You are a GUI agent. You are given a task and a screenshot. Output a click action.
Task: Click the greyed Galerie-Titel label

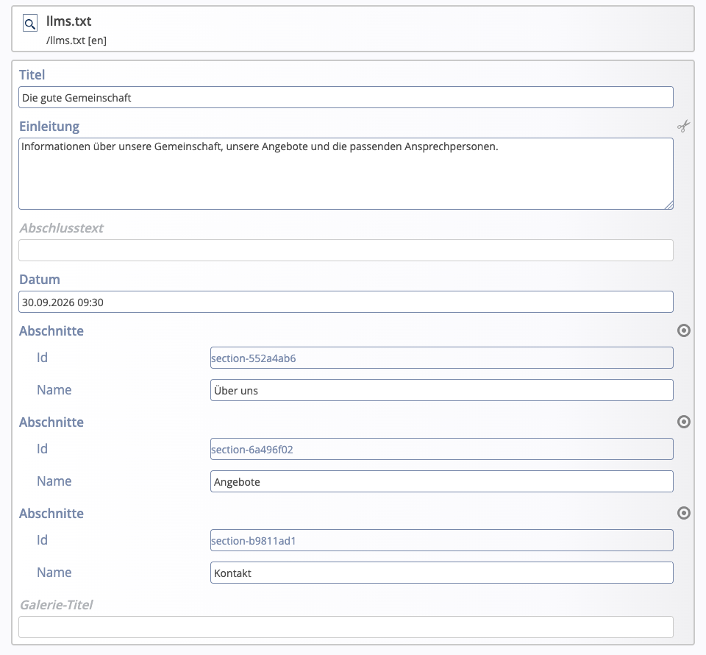coord(57,604)
